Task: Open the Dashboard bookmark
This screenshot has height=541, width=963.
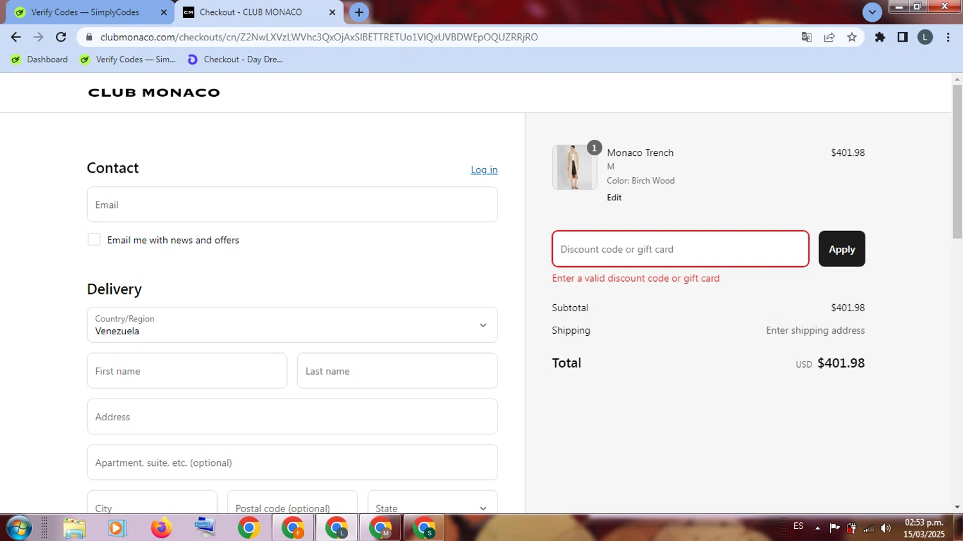Action: (40, 59)
